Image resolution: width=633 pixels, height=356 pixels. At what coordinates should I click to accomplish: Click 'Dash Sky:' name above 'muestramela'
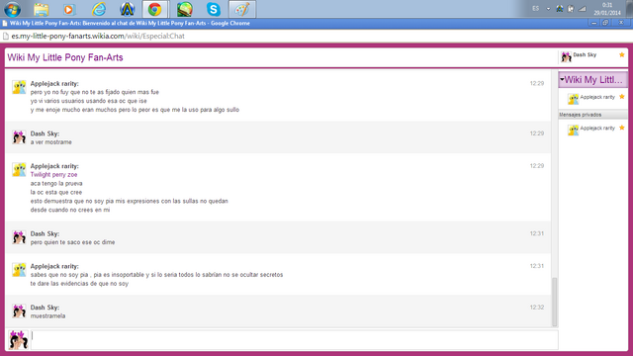click(45, 308)
